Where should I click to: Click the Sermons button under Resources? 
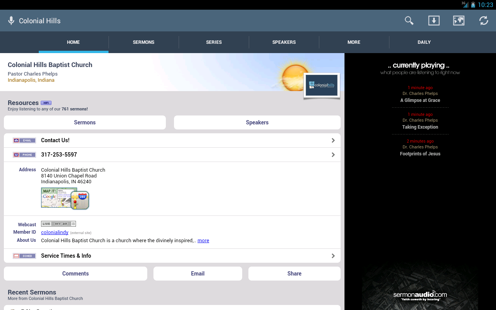tap(85, 122)
